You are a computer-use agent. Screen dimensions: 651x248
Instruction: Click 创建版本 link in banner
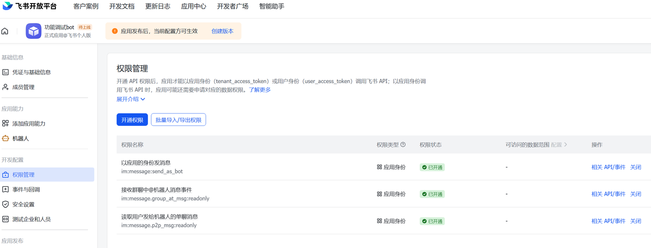[x=222, y=31]
